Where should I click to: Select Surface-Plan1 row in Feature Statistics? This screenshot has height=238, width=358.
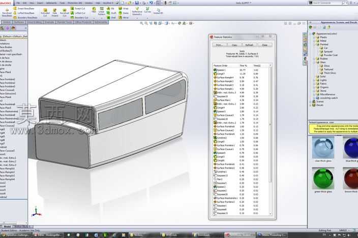[240, 100]
